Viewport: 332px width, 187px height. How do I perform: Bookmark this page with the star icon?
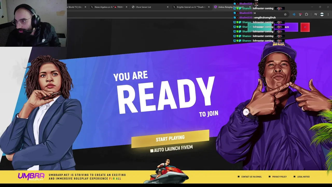[285, 15]
